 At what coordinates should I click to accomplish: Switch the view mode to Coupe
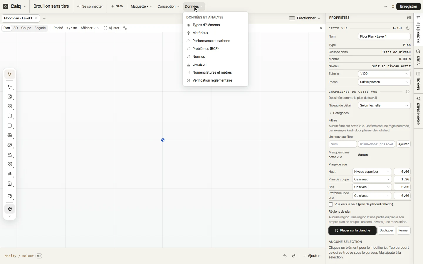click(x=26, y=28)
